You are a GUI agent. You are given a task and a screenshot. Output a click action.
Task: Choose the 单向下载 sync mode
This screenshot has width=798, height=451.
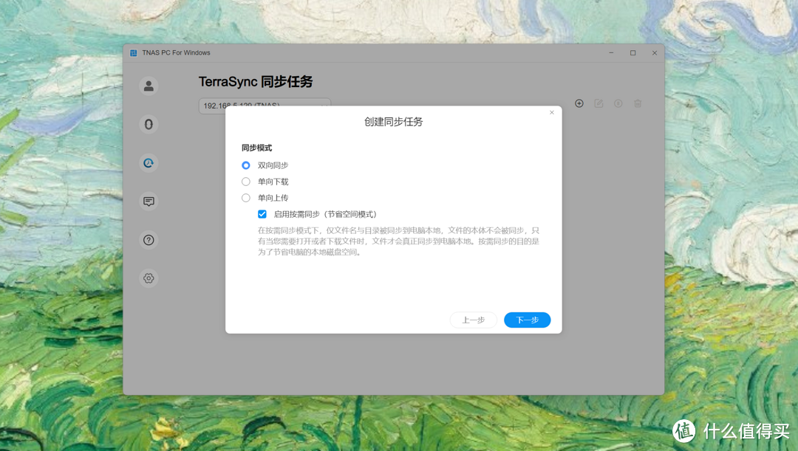click(245, 181)
